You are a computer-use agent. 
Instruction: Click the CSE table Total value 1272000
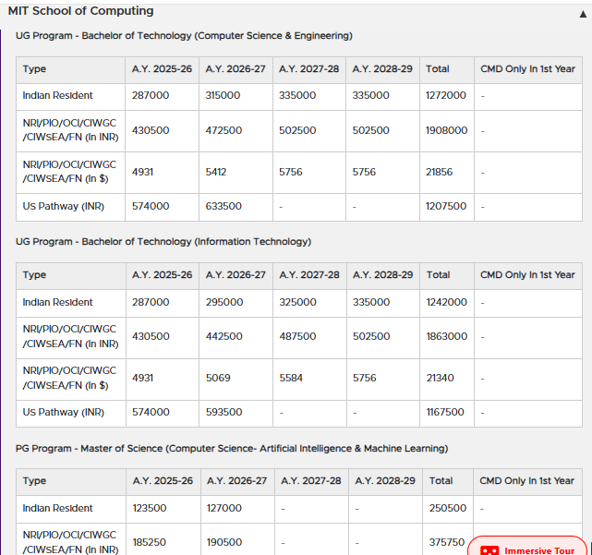446,96
